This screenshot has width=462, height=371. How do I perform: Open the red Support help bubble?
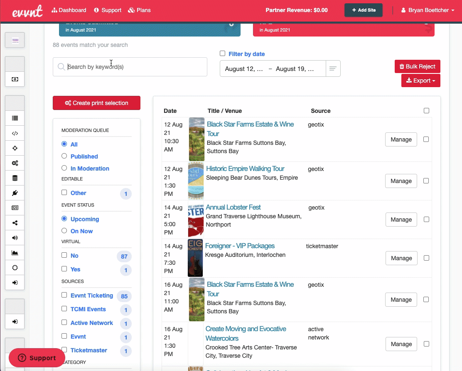tap(37, 358)
